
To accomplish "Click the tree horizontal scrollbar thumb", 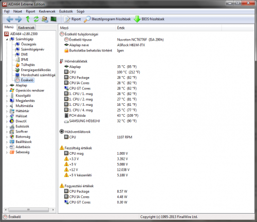I will (x=28, y=210).
